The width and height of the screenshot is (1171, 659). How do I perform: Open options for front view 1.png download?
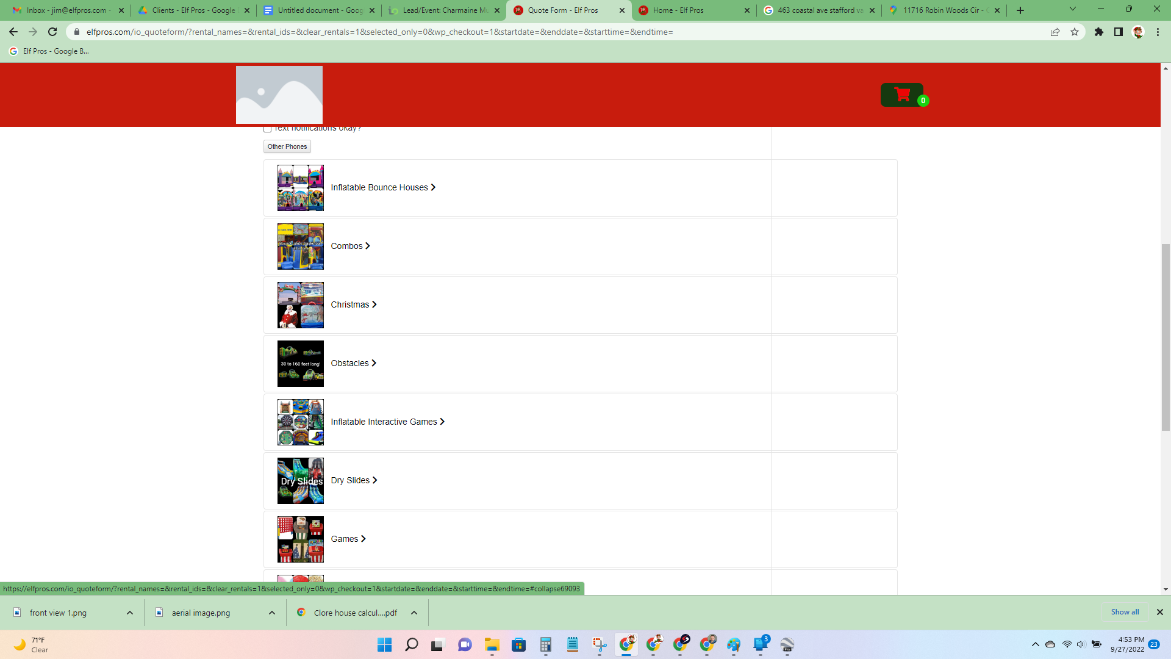pyautogui.click(x=130, y=613)
